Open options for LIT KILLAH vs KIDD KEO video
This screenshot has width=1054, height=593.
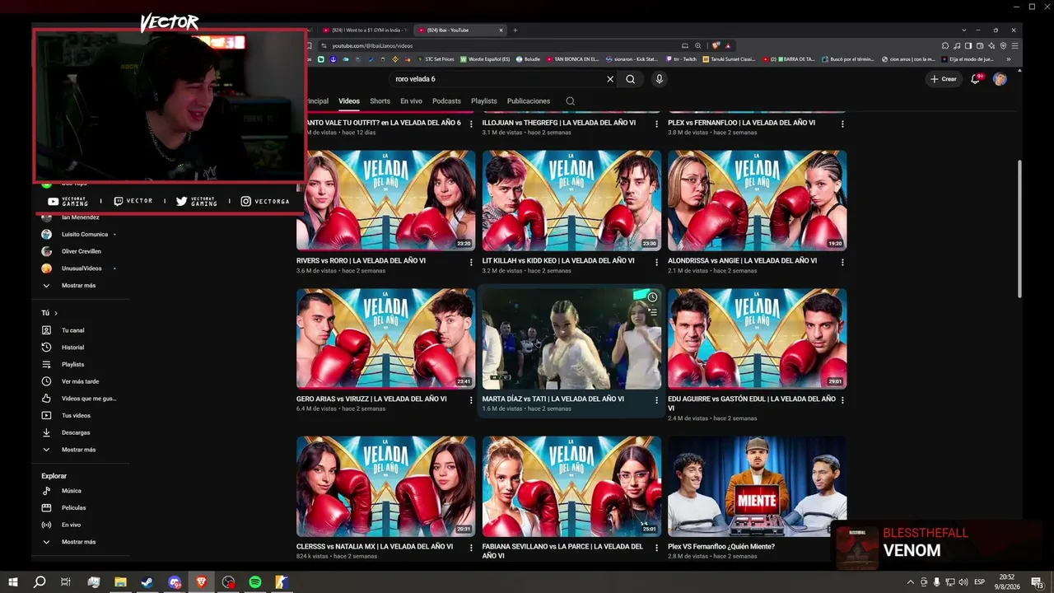coord(656,262)
